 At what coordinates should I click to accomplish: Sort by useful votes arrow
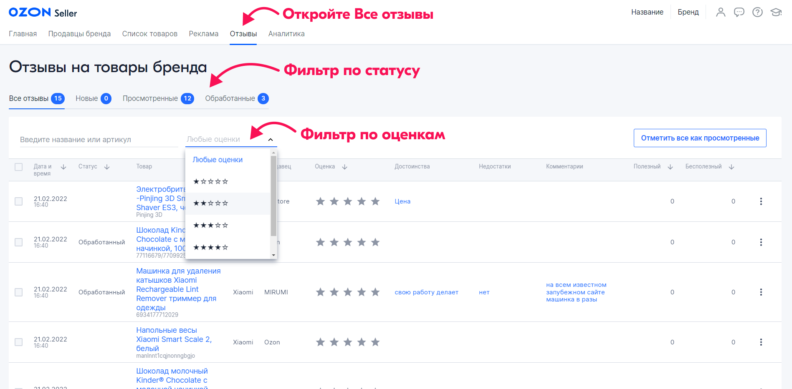670,167
